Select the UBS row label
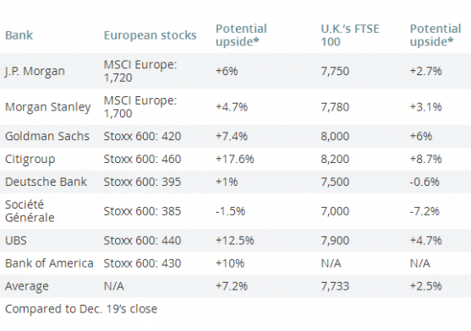471x331 pixels. pos(16,241)
